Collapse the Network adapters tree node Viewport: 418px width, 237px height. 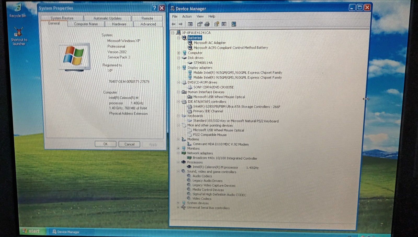point(178,153)
